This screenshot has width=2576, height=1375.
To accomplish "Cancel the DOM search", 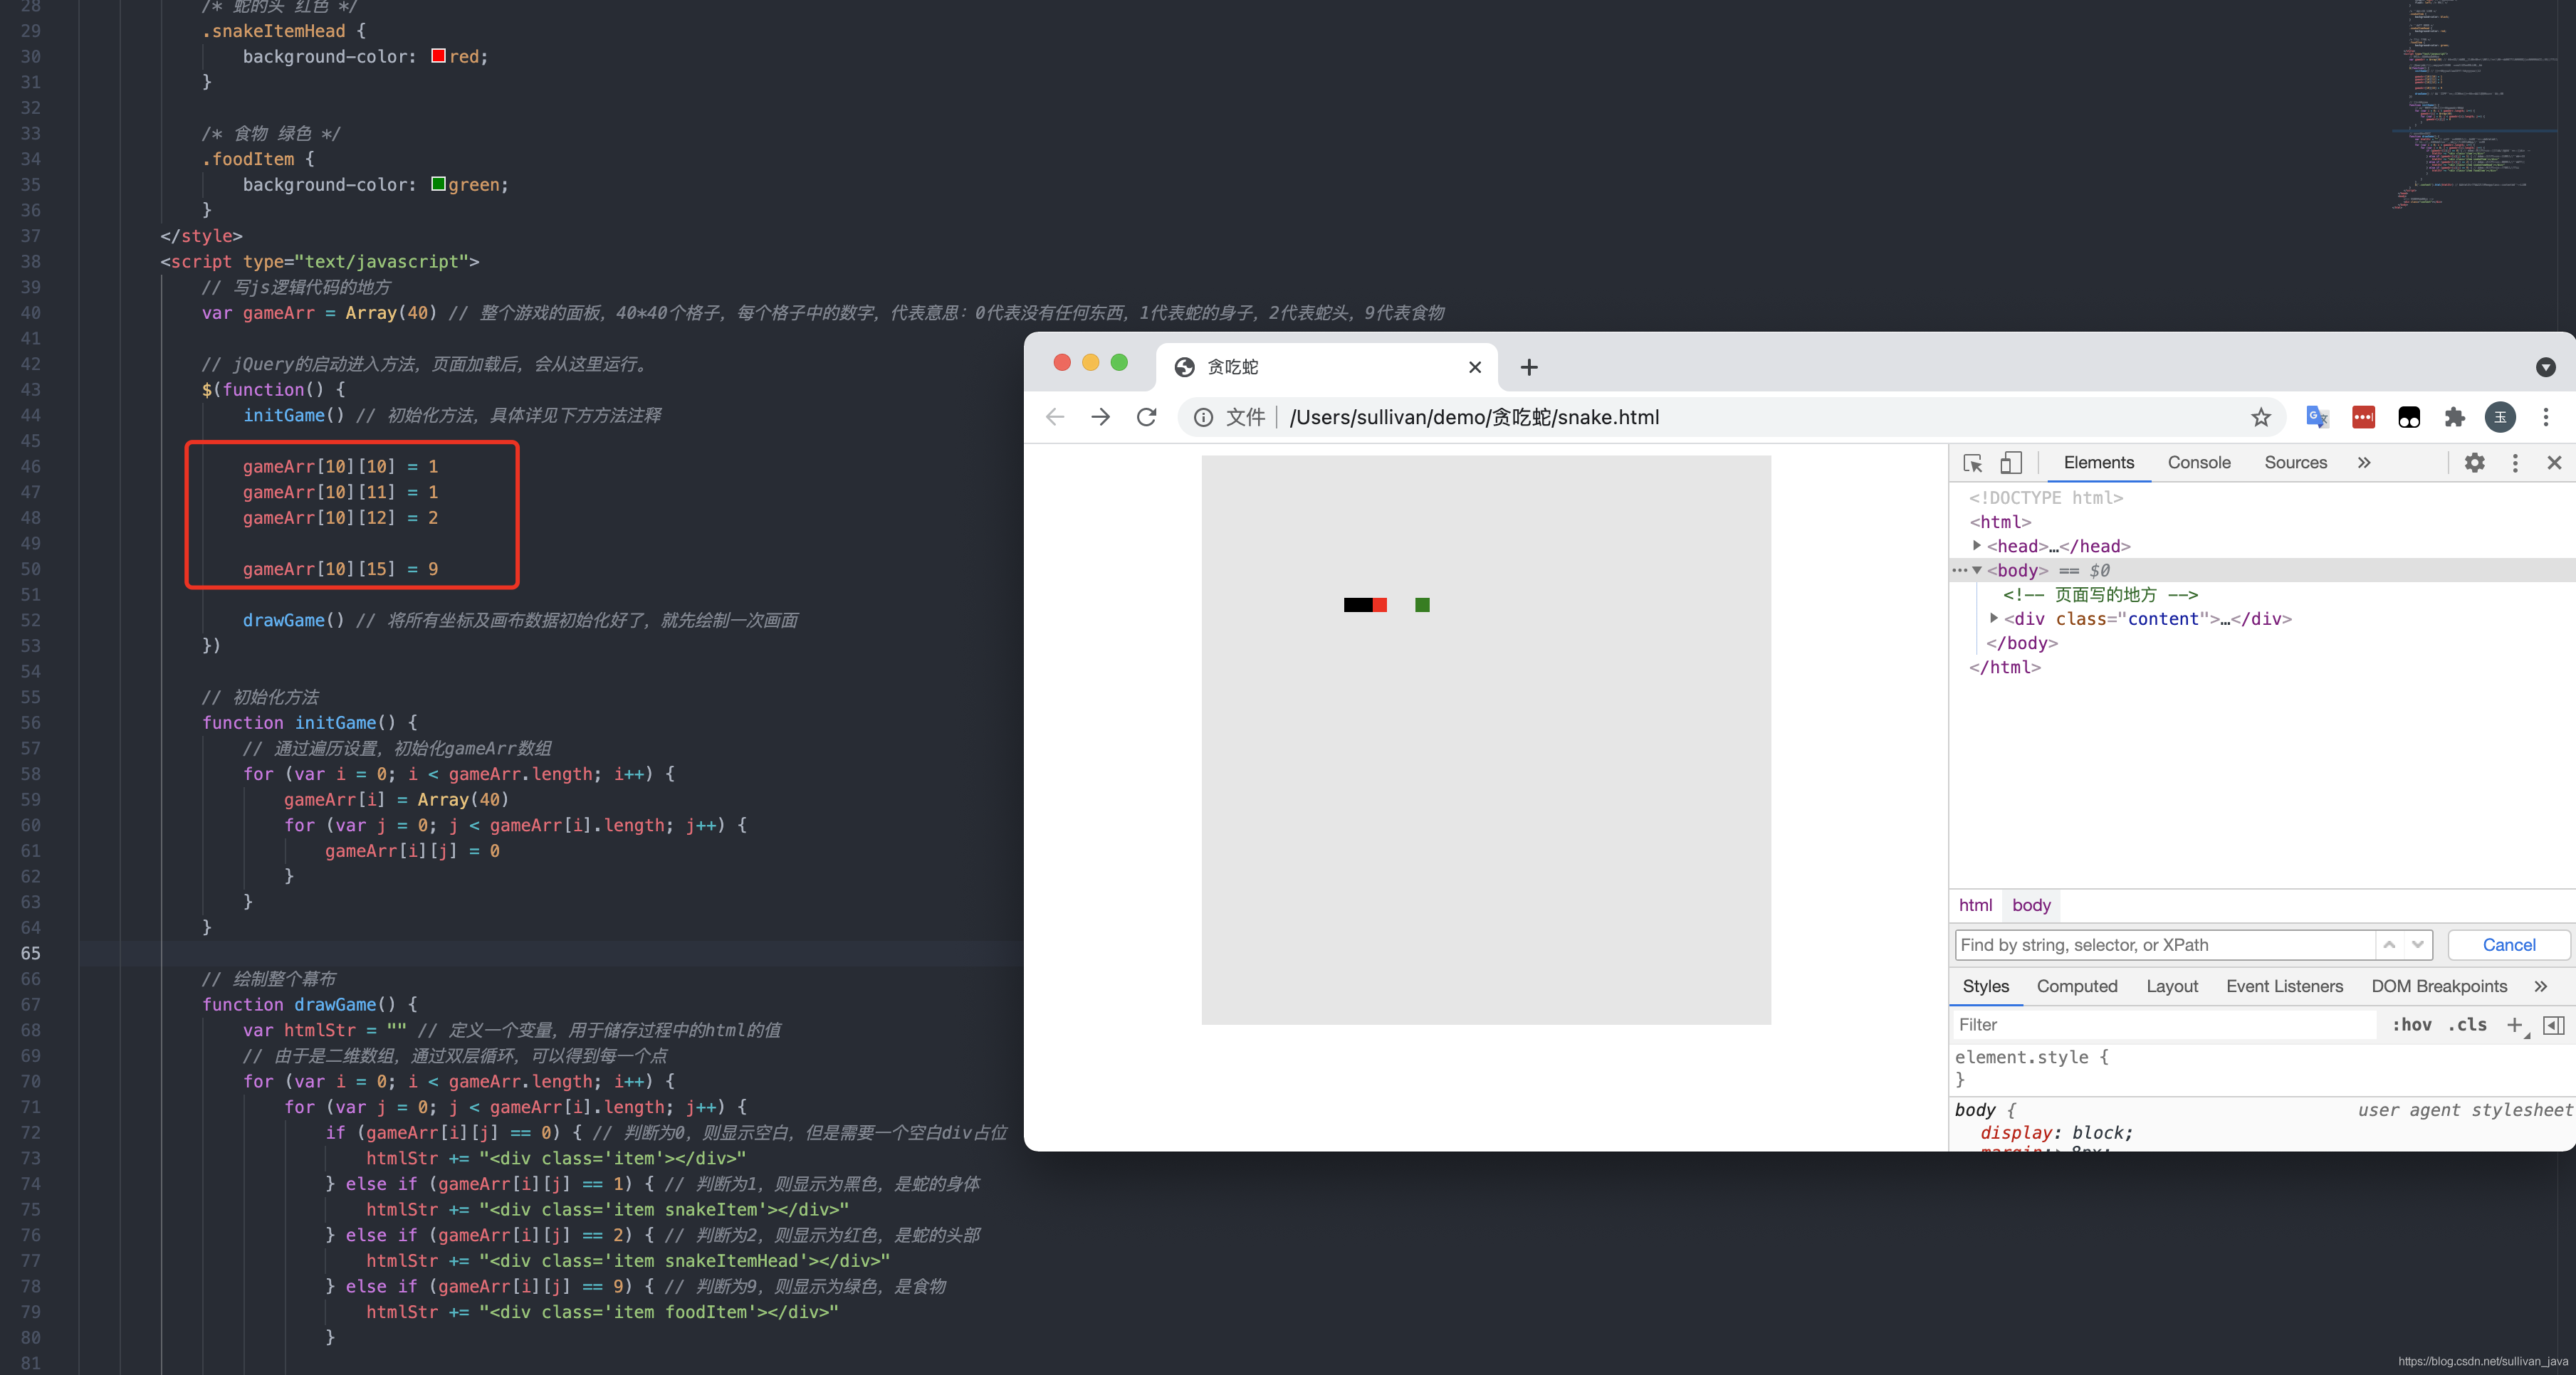I will (2508, 945).
